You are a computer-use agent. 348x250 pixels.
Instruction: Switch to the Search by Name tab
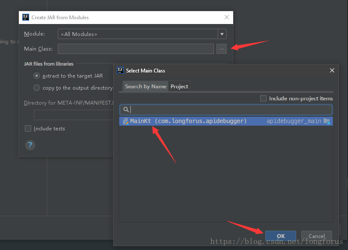[x=146, y=86]
